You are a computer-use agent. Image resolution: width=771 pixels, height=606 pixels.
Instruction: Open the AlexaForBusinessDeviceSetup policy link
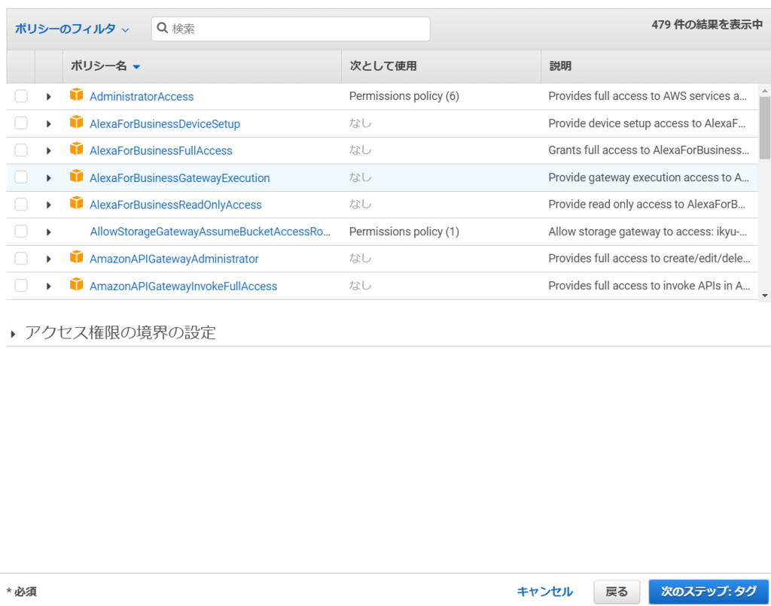pos(165,124)
